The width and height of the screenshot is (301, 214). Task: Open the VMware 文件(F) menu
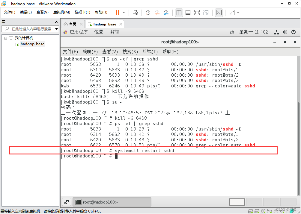coord(10,12)
